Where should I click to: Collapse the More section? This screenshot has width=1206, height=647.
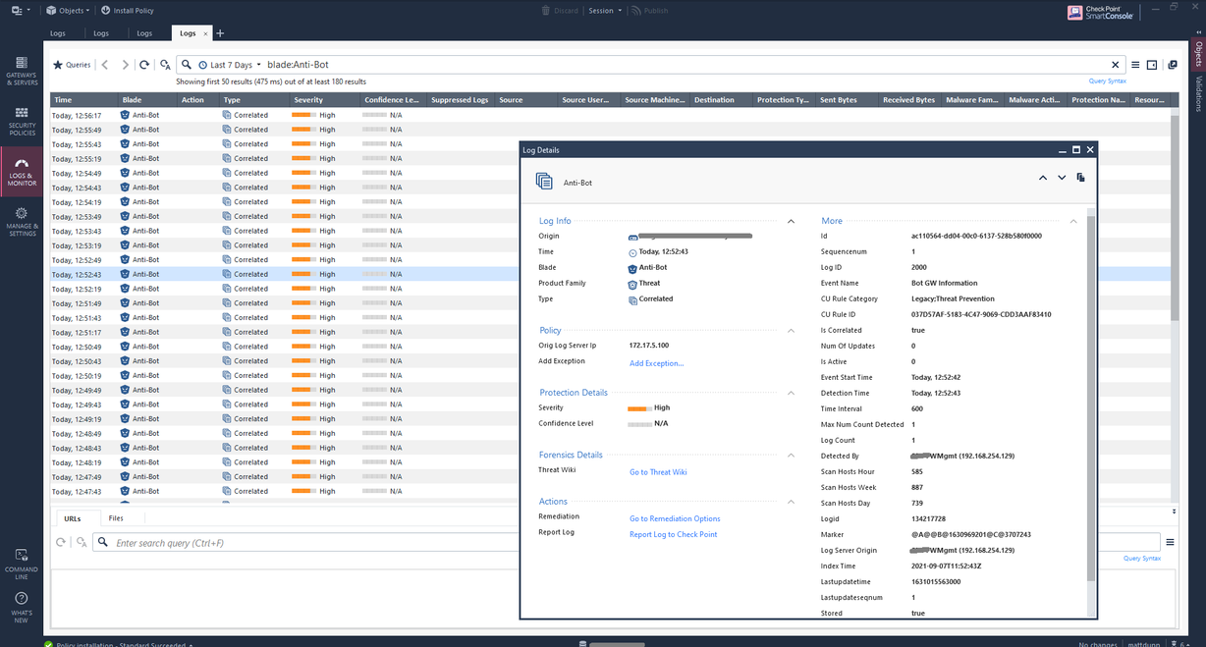pos(1072,222)
